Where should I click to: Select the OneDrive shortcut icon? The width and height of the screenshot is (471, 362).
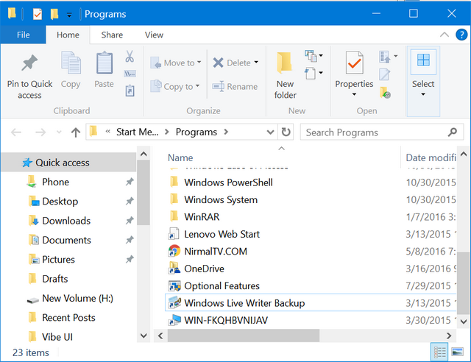point(174,269)
